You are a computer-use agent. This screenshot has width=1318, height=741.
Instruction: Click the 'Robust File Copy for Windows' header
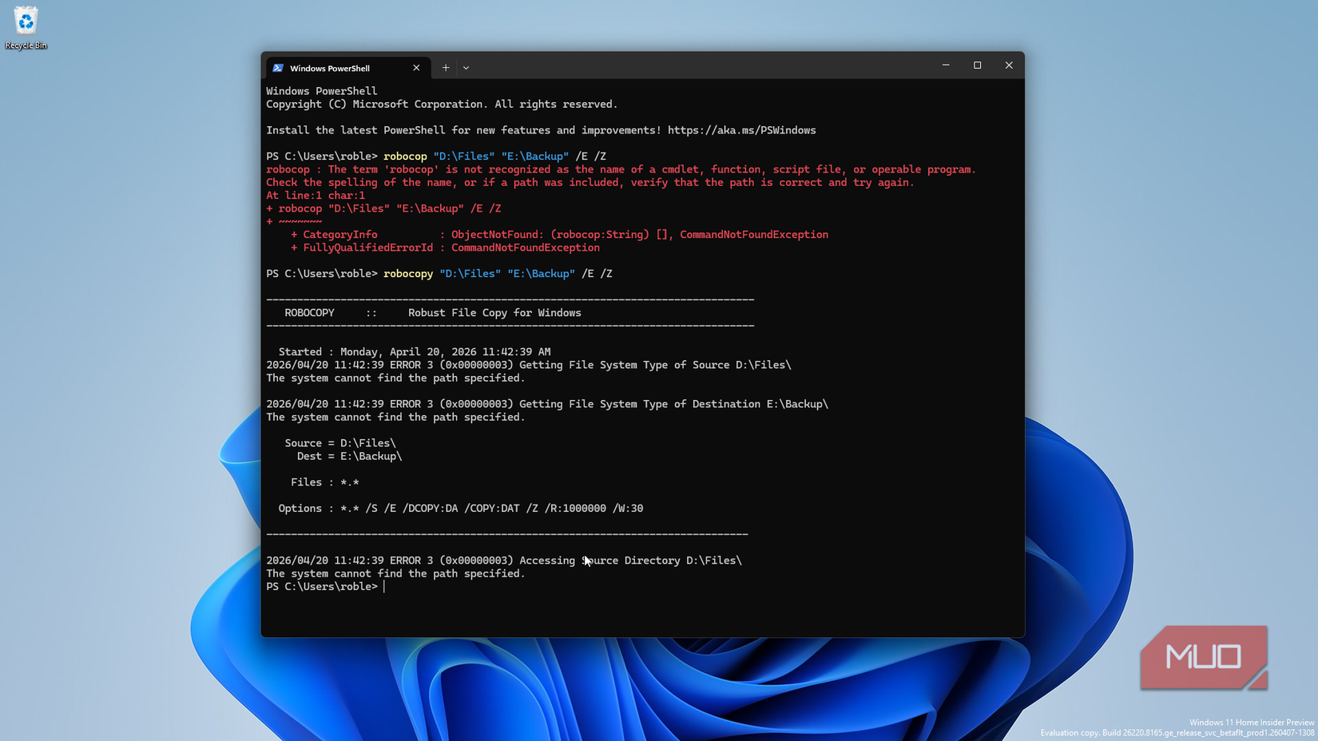494,313
